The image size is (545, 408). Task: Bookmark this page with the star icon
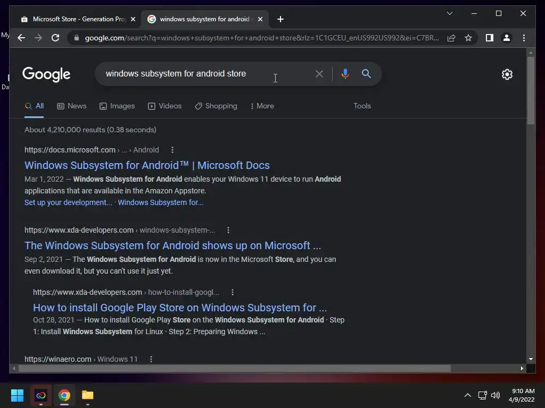[x=468, y=38]
